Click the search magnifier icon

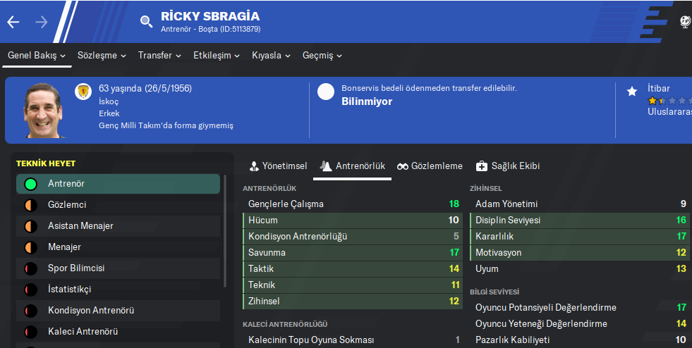[146, 21]
